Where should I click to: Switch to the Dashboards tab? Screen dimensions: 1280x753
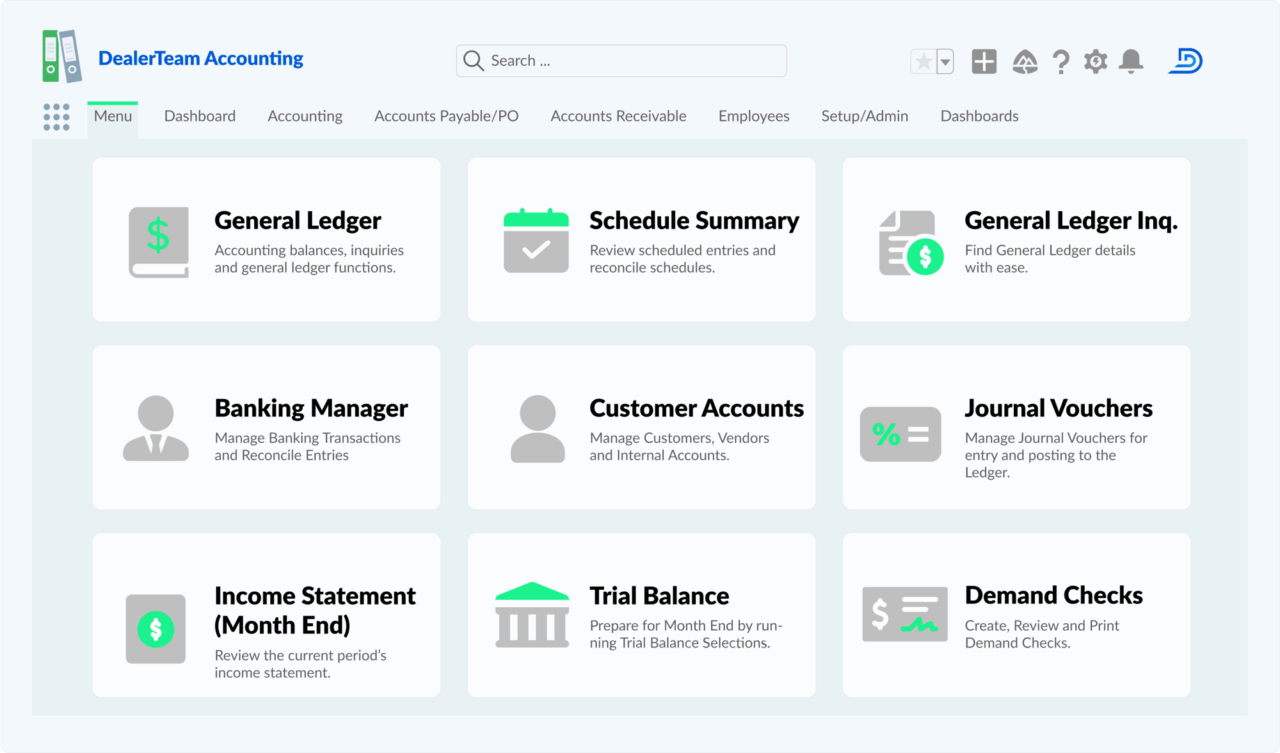(x=979, y=116)
